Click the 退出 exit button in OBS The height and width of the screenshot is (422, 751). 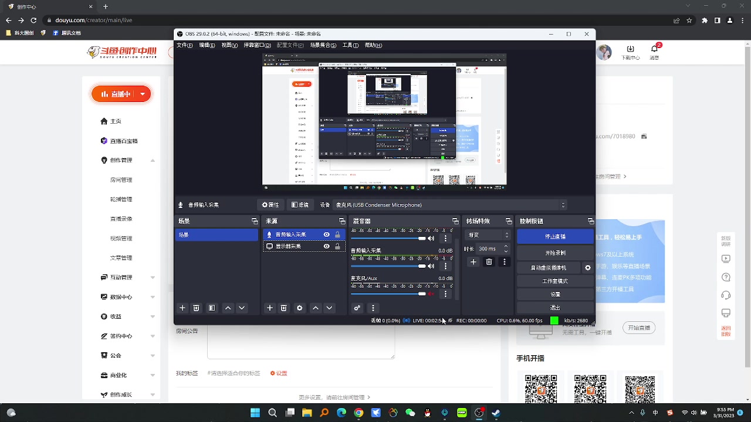[555, 308]
